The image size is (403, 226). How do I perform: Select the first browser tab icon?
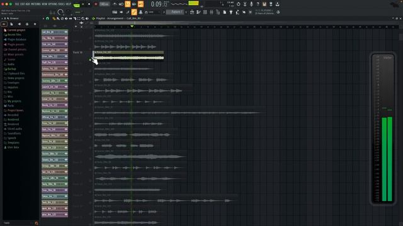[x=4, y=24]
